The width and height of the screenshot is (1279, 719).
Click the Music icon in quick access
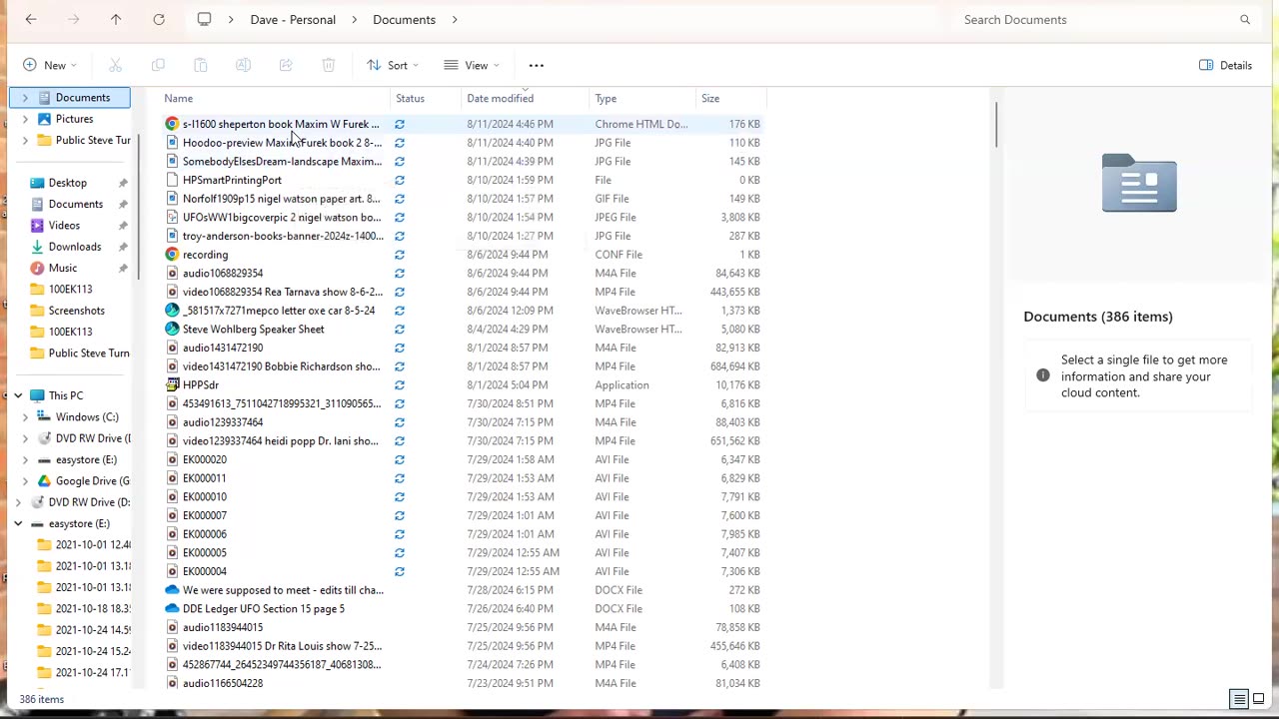point(37,268)
